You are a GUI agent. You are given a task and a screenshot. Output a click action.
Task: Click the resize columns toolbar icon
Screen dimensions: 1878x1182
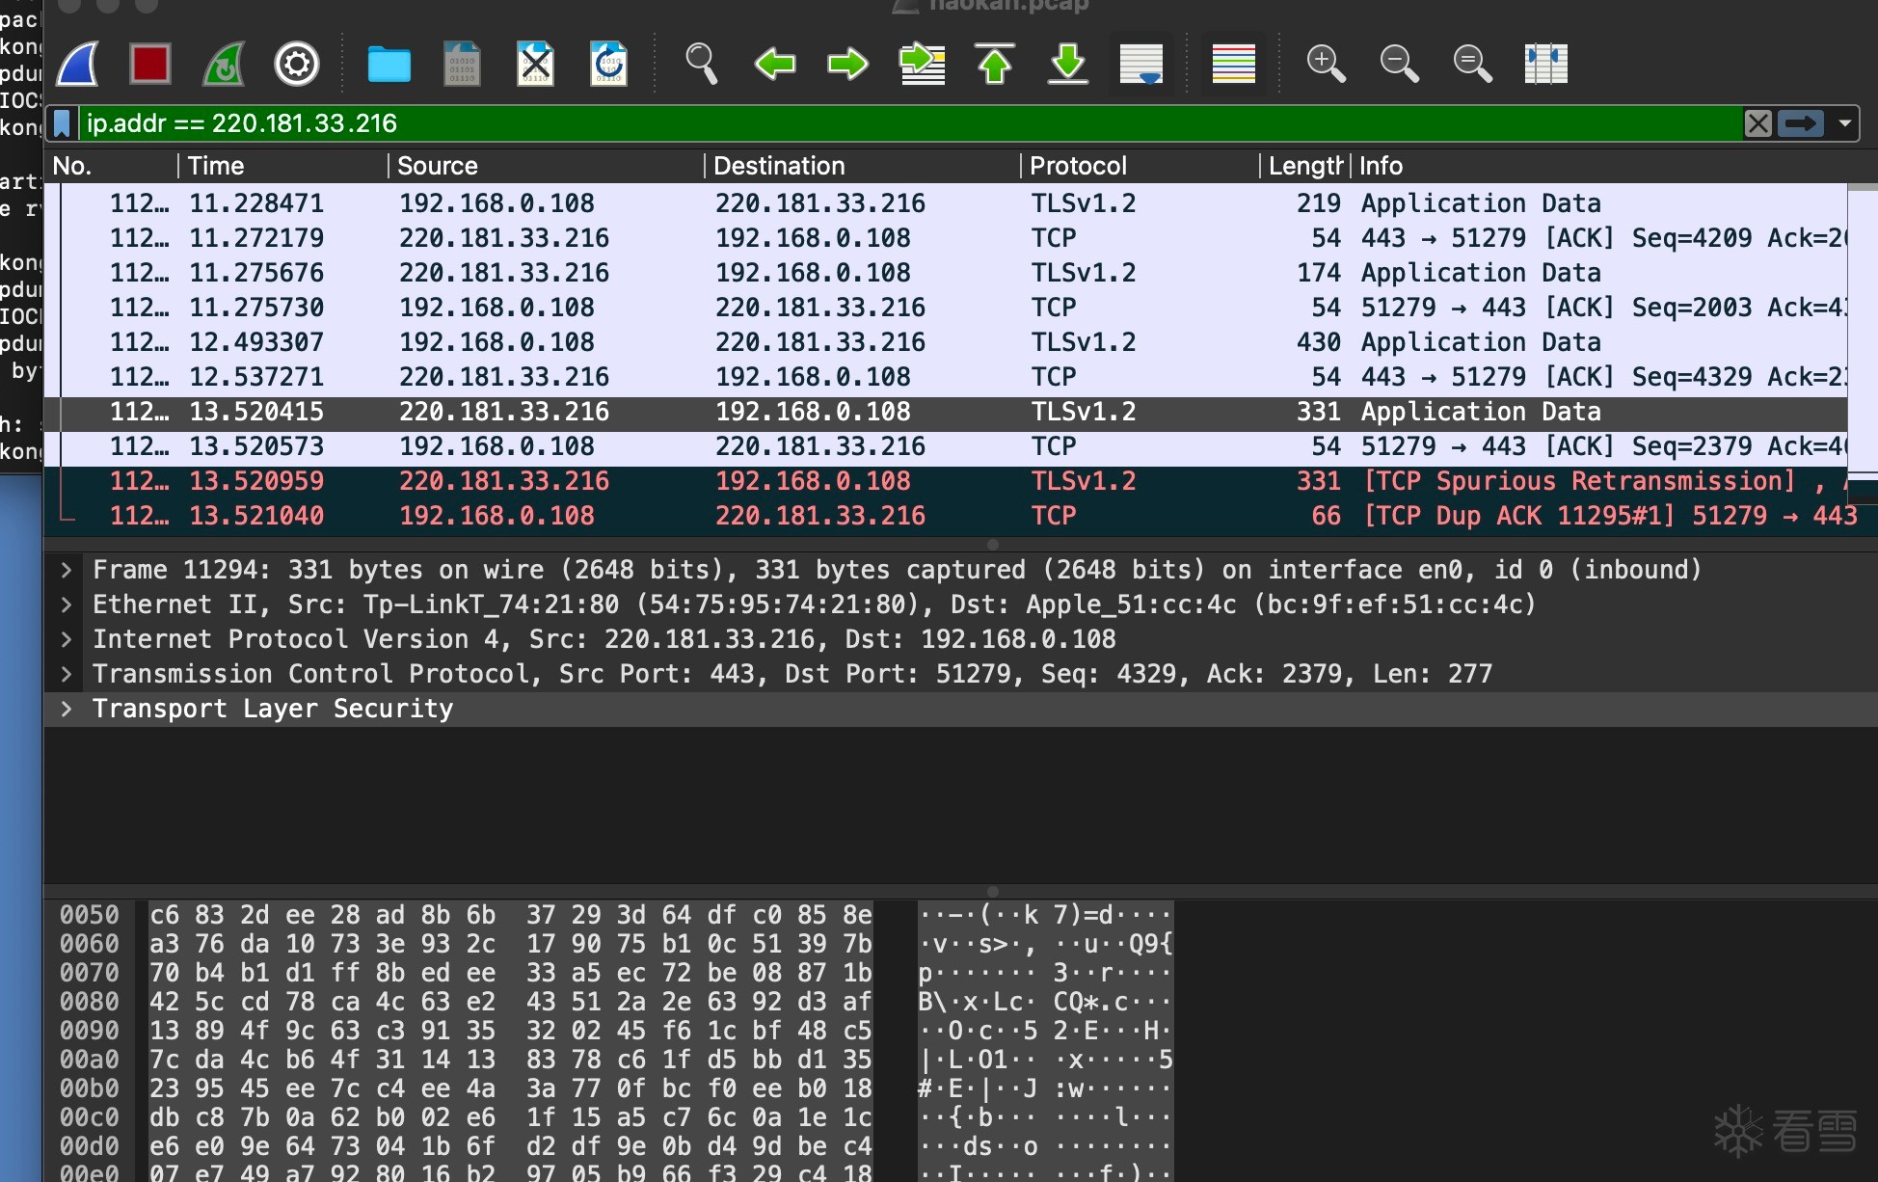point(1545,65)
